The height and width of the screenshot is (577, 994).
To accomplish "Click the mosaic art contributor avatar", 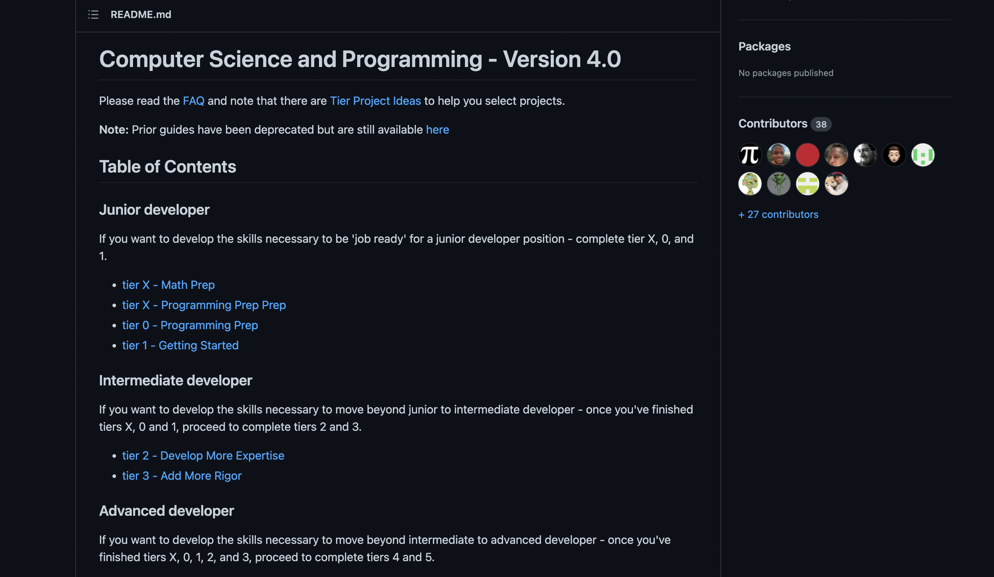I will [x=749, y=184].
